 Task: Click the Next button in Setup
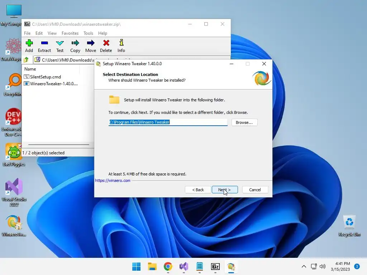pyautogui.click(x=225, y=190)
